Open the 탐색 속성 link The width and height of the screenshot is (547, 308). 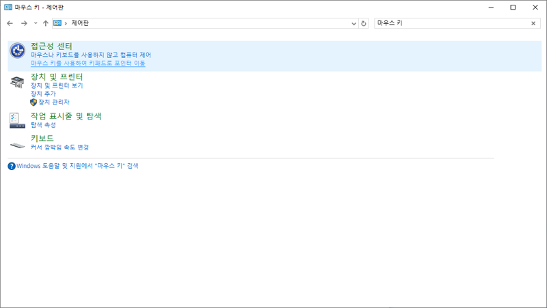(43, 125)
